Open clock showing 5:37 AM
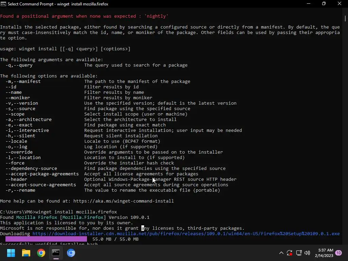The height and width of the screenshot is (261, 348). [324, 253]
